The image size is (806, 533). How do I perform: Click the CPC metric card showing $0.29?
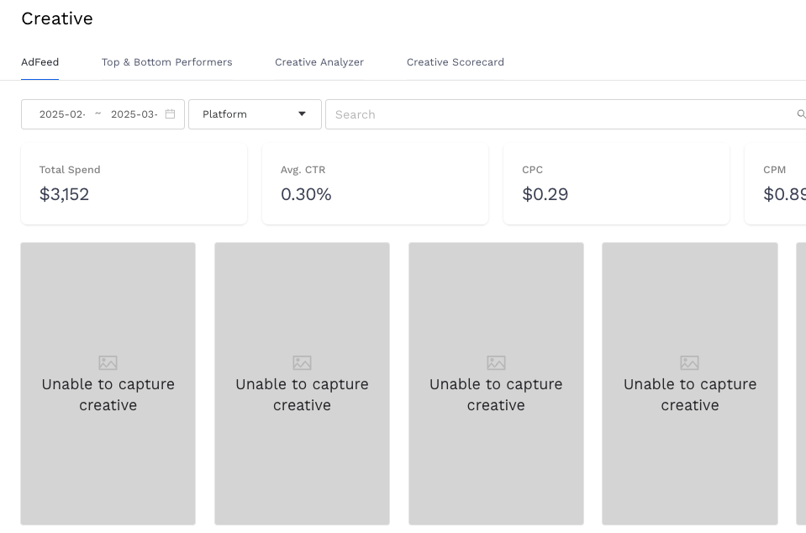(616, 184)
